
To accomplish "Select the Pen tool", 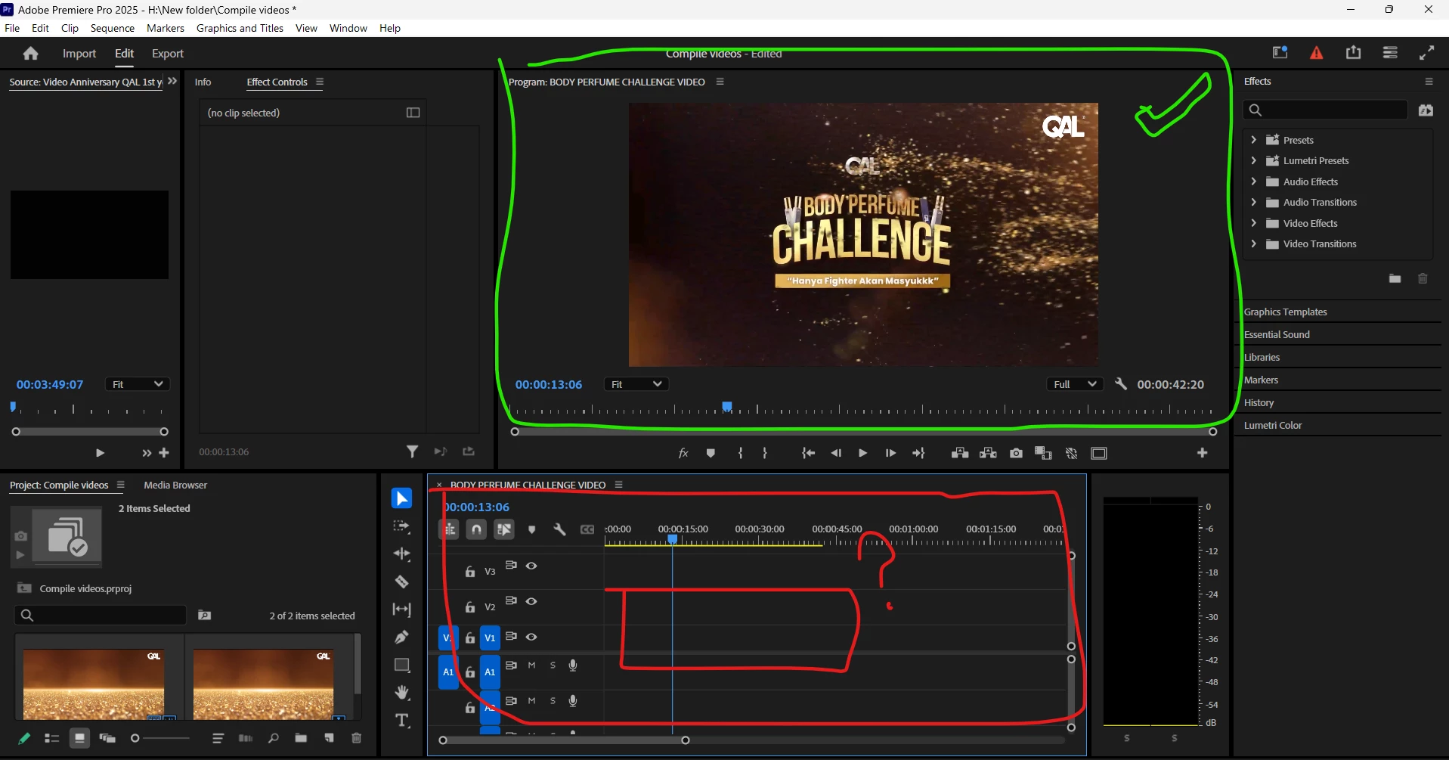I will point(401,637).
